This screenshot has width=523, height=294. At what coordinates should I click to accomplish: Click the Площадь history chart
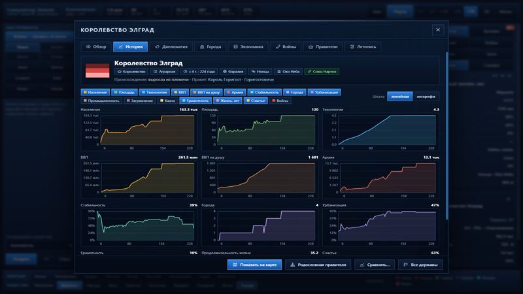tap(260, 131)
